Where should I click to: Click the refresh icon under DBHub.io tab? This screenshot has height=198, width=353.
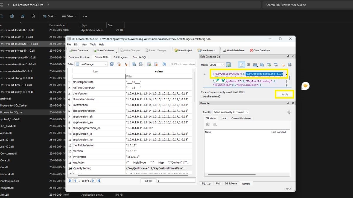(208, 124)
